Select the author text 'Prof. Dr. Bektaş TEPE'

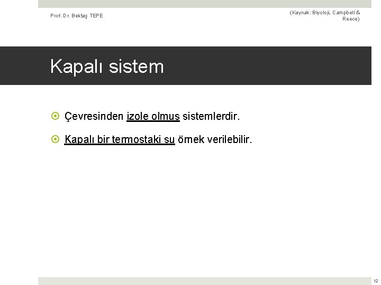pyautogui.click(x=77, y=16)
